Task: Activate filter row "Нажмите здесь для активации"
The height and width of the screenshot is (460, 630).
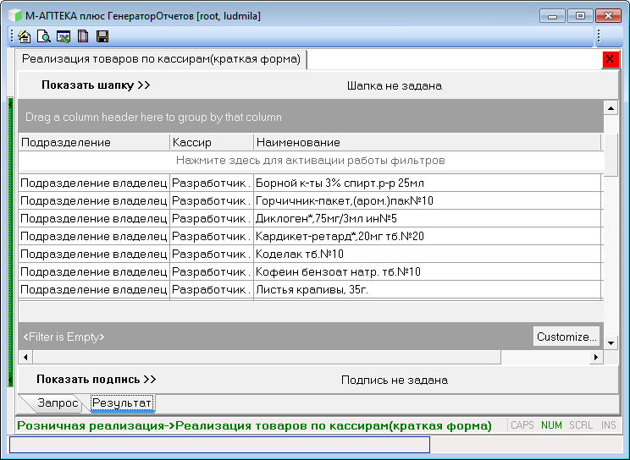Action: [x=311, y=160]
